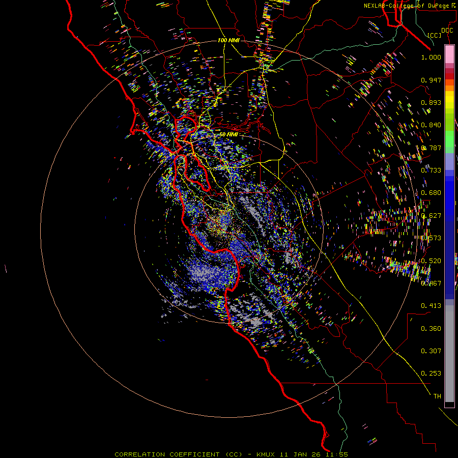Click the TH threshold label on scale
Image resolution: width=458 pixels, height=458 pixels.
click(437, 396)
